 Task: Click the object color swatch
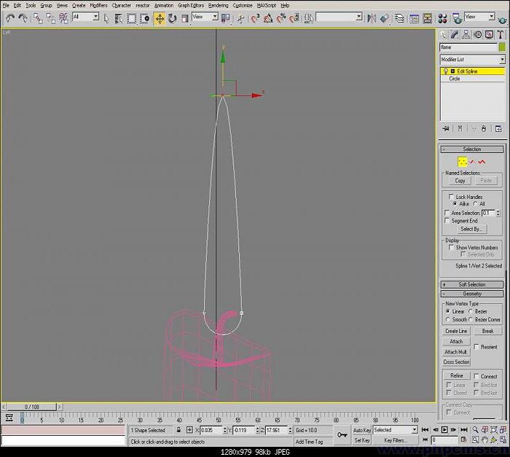[502, 47]
